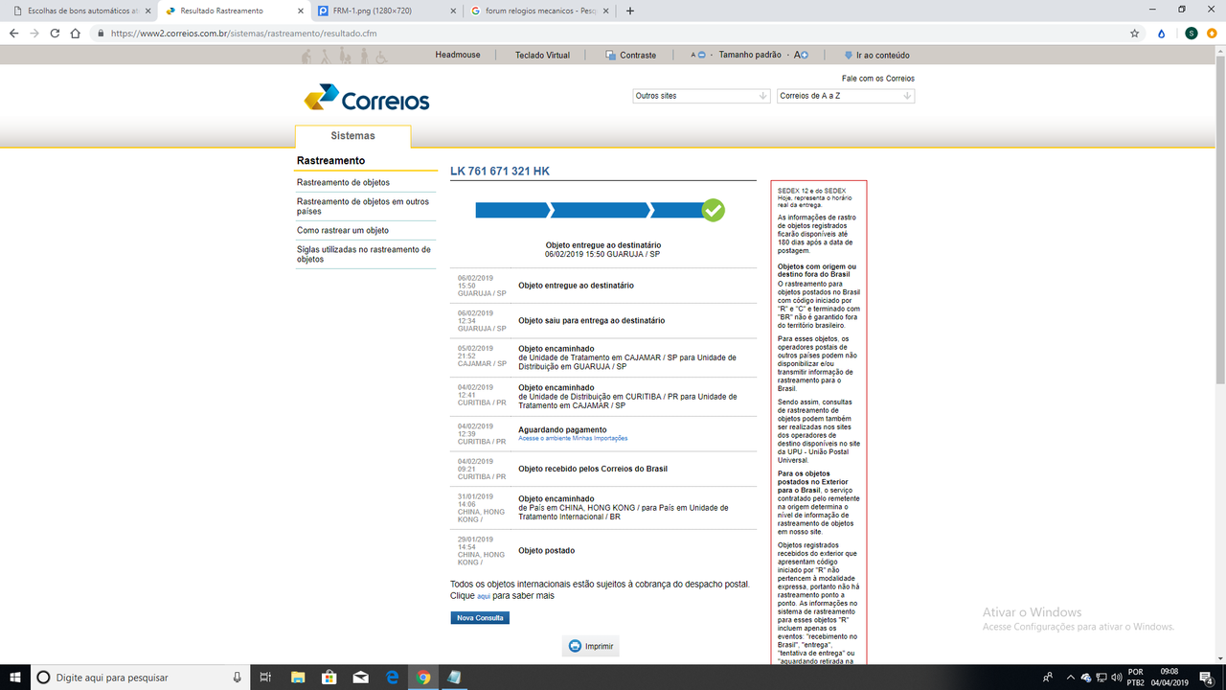Viewport: 1226px width, 690px height.
Task: Open Rastreamento de objetos menu item
Action: (x=343, y=182)
